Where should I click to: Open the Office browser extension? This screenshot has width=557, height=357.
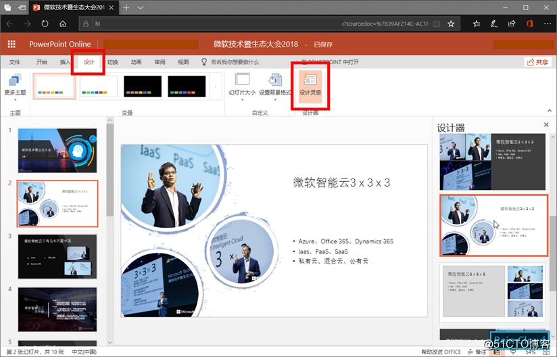coord(530,24)
